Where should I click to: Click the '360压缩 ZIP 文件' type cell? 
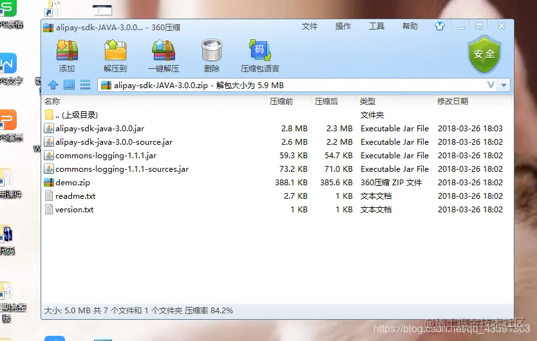click(x=391, y=183)
